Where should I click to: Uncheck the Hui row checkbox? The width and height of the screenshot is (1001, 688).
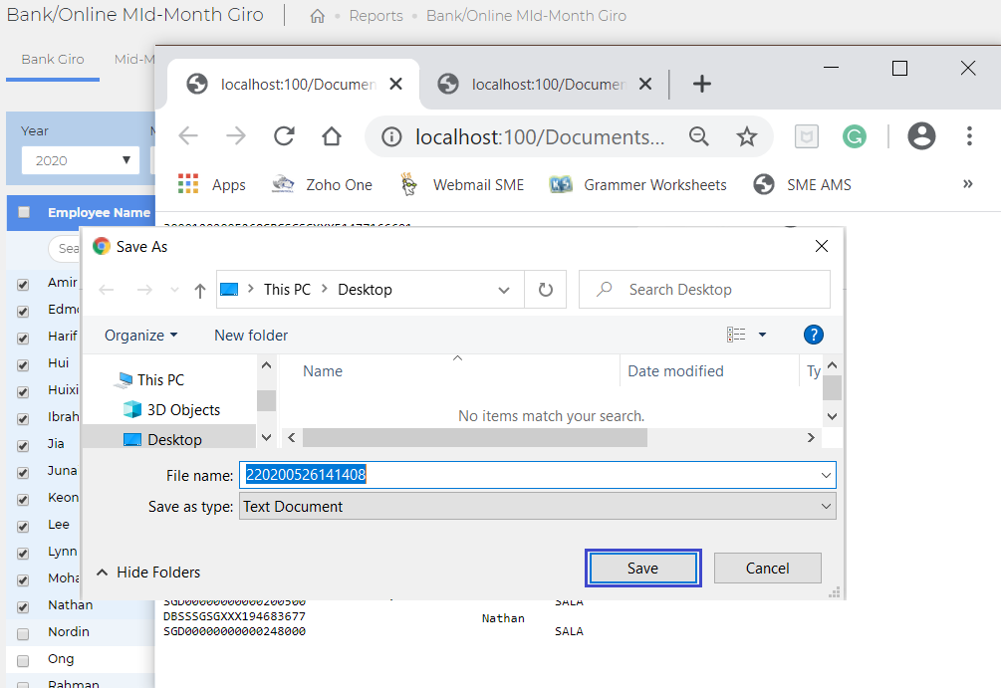23,365
